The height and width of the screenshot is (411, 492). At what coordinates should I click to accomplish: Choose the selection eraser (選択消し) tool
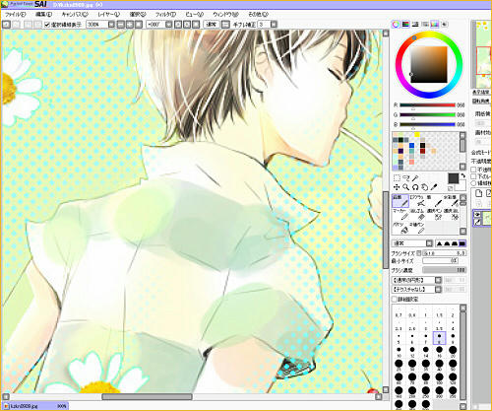point(452,214)
